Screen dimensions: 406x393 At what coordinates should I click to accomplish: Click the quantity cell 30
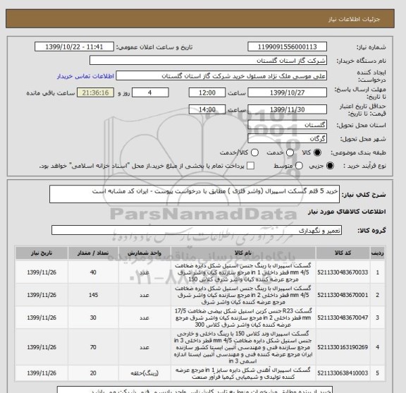(93, 318)
